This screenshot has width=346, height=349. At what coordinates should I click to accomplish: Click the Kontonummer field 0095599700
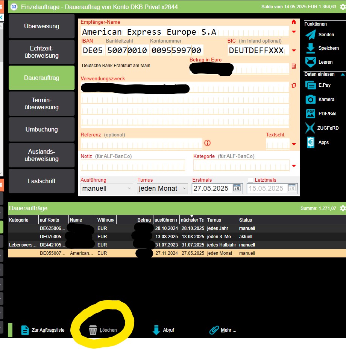[x=176, y=50]
